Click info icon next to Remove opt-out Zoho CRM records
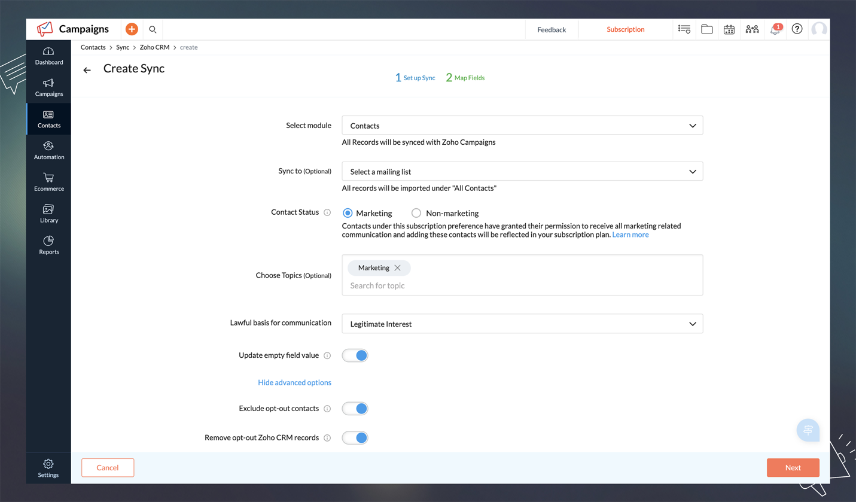This screenshot has height=502, width=856. coord(327,438)
